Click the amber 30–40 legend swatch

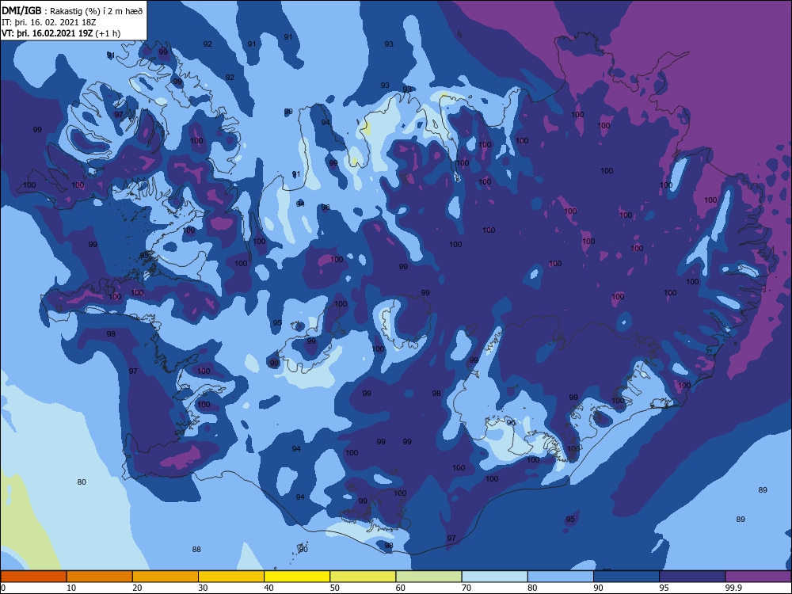pyautogui.click(x=231, y=577)
